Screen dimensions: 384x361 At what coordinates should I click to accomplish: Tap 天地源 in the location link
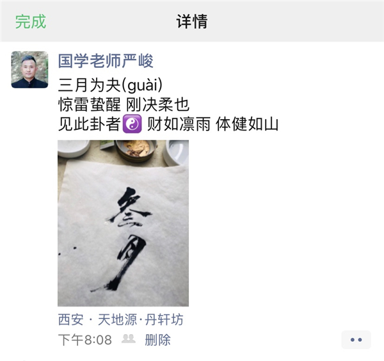(117, 319)
